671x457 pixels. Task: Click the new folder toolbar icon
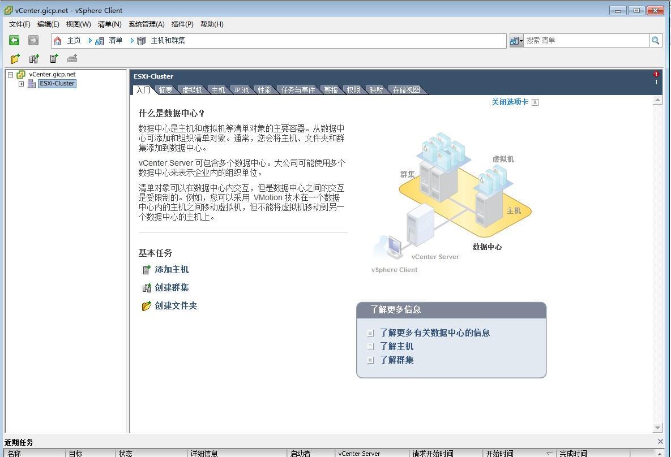[x=15, y=59]
